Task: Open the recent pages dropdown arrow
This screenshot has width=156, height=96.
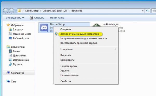Action: (16, 11)
